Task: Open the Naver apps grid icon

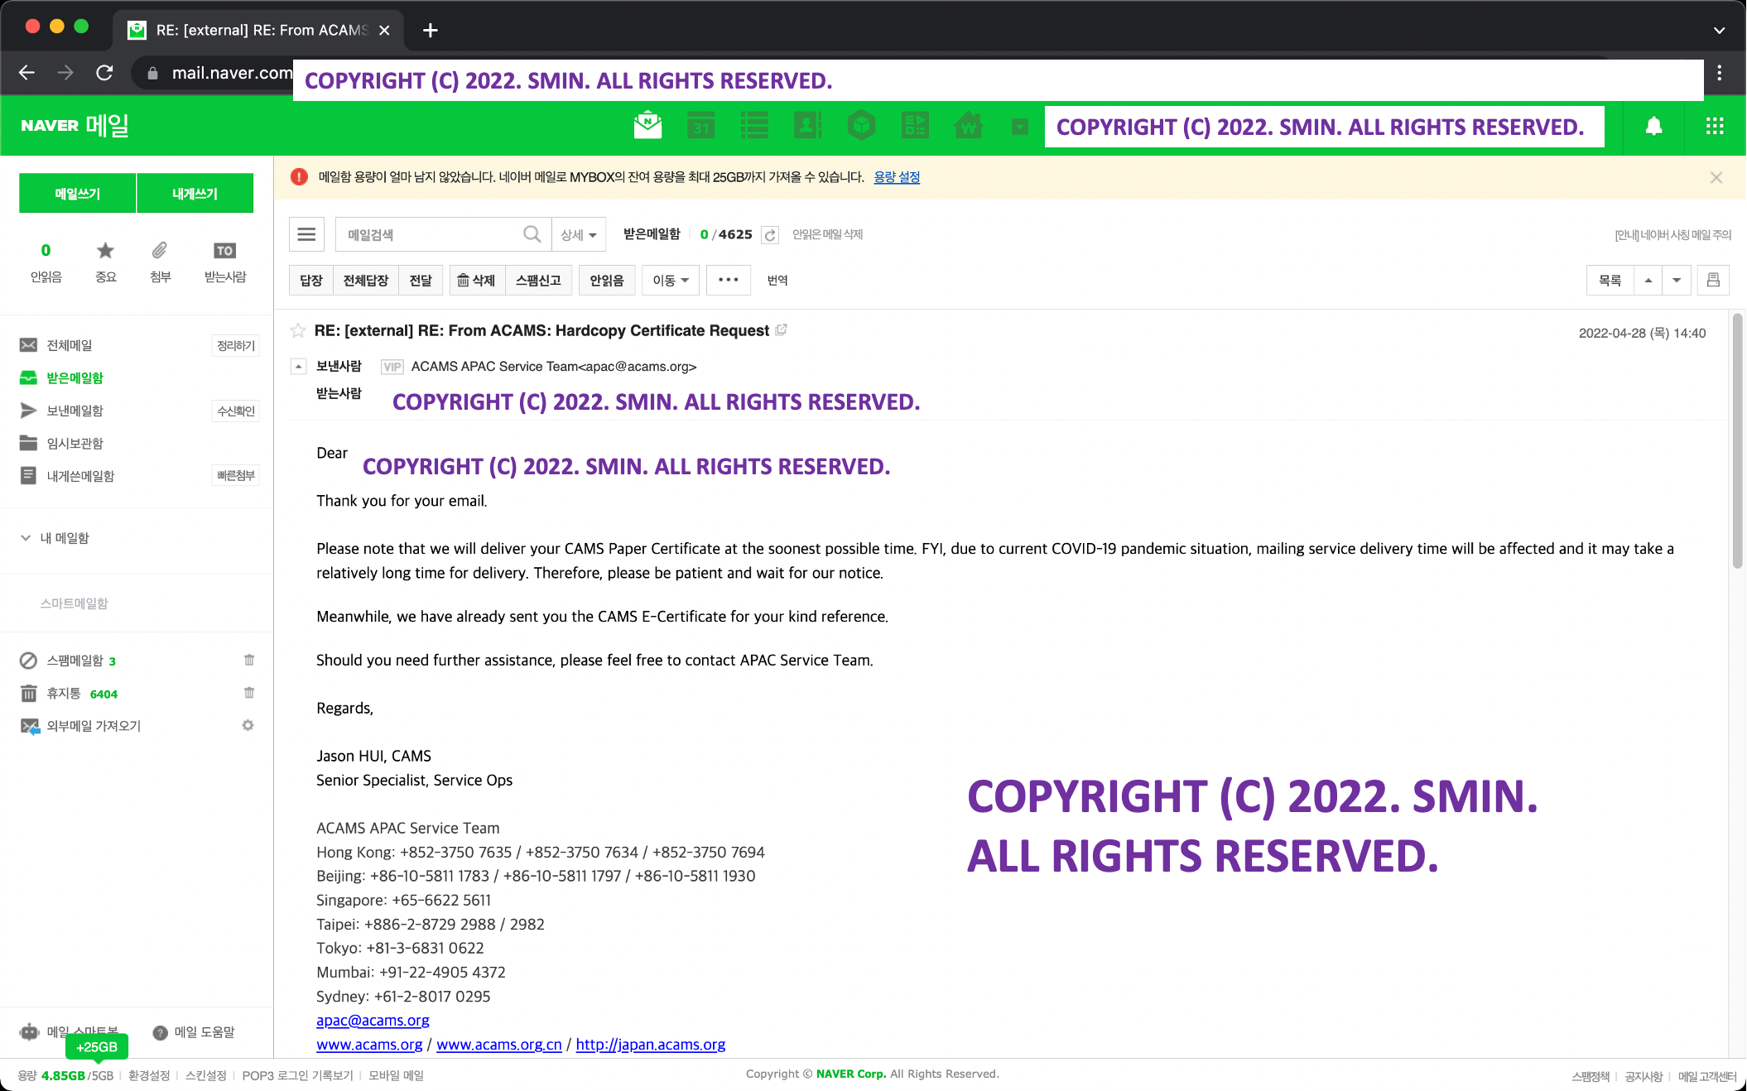Action: point(1715,126)
